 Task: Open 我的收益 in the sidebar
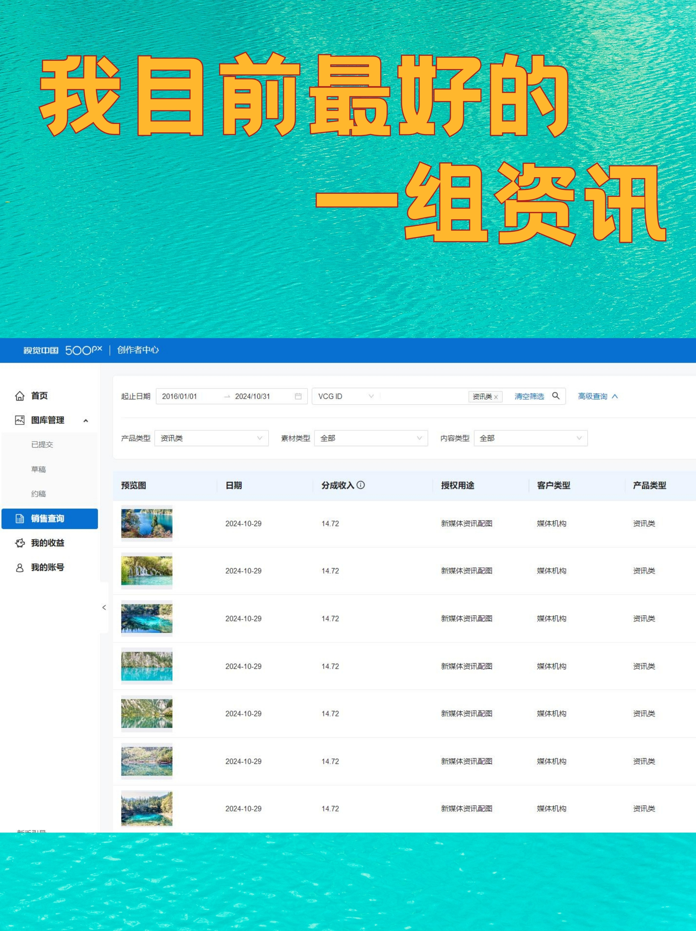[x=48, y=543]
